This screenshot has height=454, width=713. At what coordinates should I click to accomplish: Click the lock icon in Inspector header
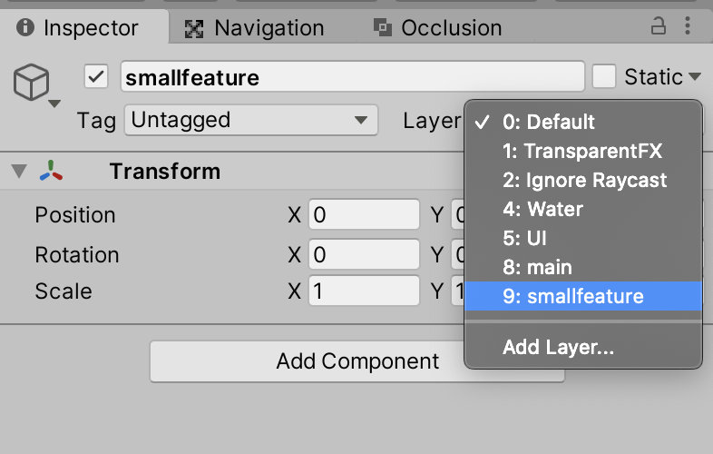click(659, 25)
